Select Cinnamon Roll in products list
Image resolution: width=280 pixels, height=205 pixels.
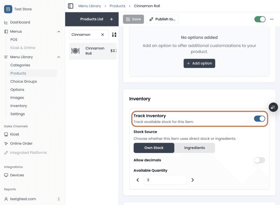coord(93,51)
